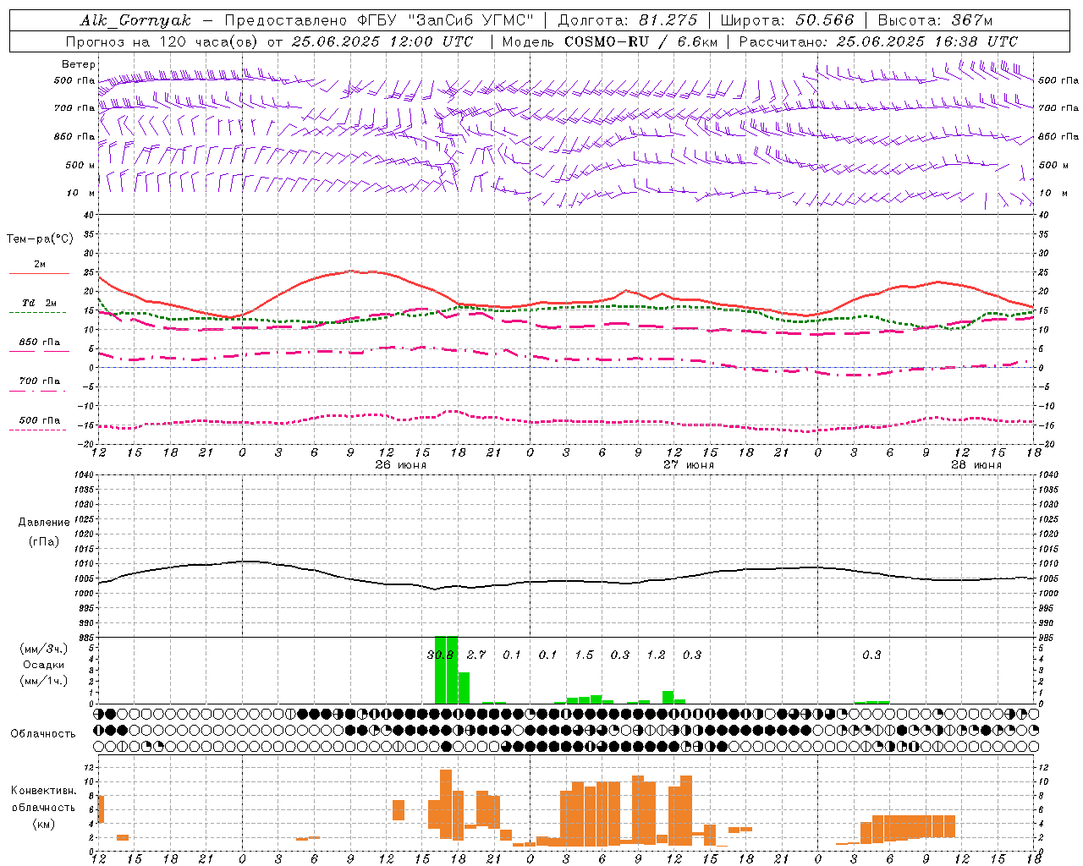The width and height of the screenshot is (1083, 866).
Task: Select the forecast start "25.06.2025 12:00 UTC"
Action: coord(382,41)
